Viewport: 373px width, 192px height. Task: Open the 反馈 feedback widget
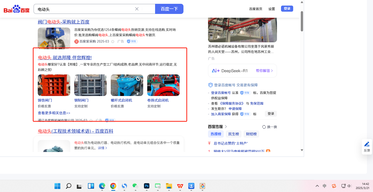coord(367,147)
